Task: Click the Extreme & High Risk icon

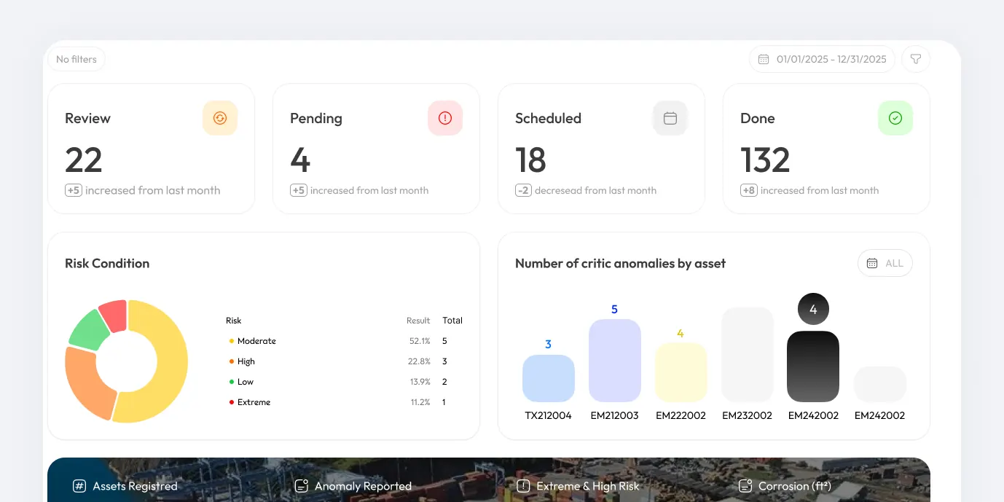Action: point(522,486)
